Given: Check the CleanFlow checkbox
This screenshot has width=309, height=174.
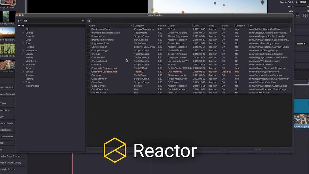Looking at the screenshot, I should click(x=89, y=82).
